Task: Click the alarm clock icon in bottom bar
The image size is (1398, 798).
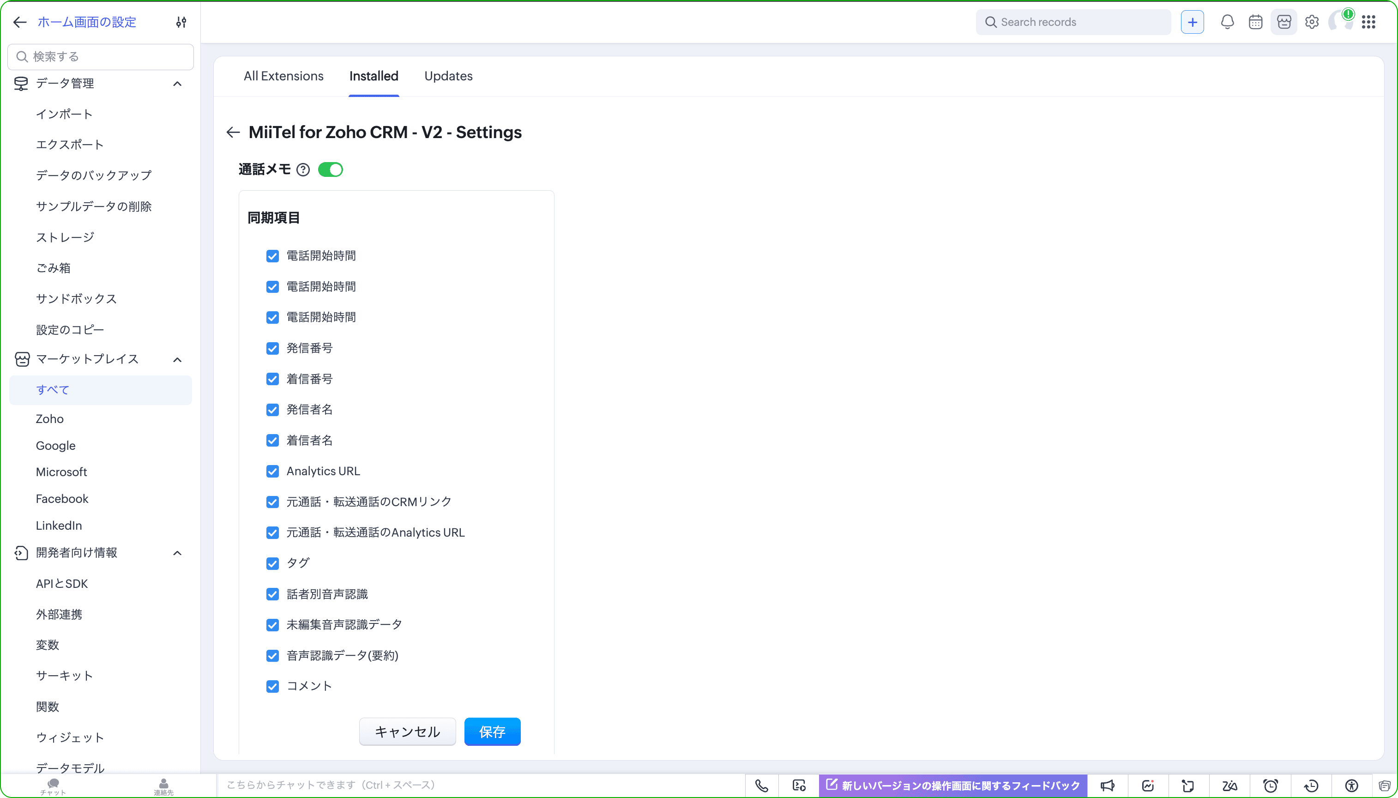Action: (x=1271, y=786)
